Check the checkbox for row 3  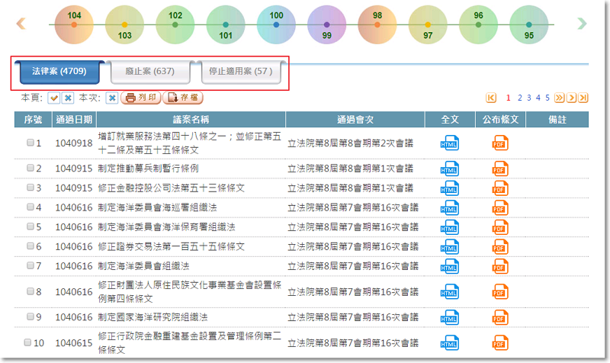(30, 188)
